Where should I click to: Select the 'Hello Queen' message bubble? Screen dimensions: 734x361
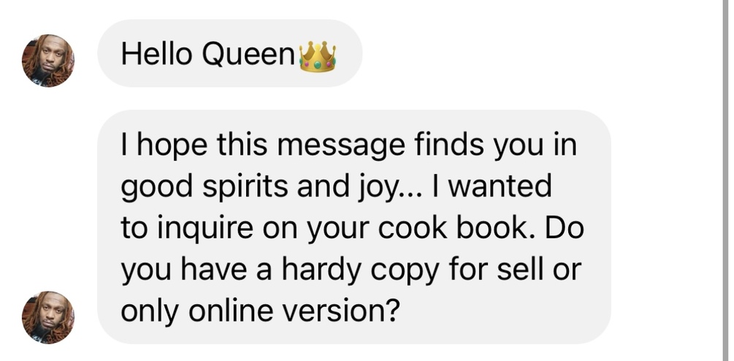230,53
